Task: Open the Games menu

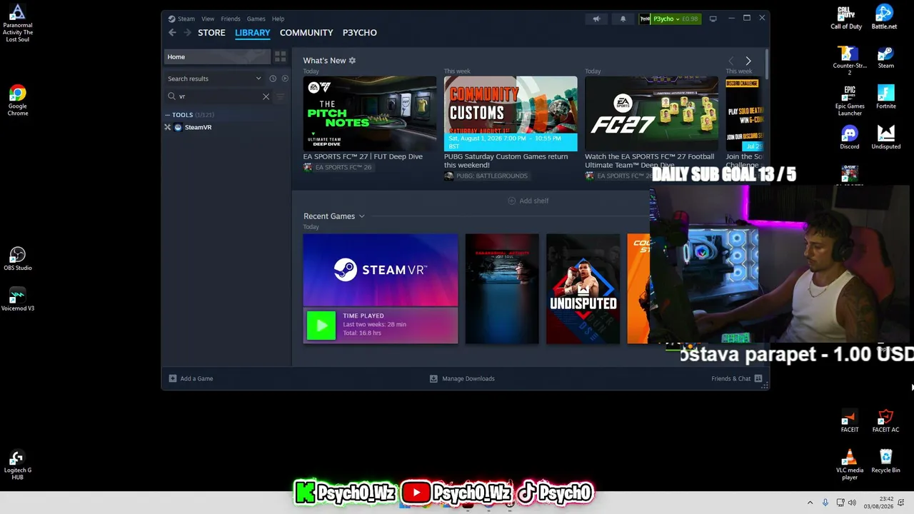Action: (x=256, y=19)
